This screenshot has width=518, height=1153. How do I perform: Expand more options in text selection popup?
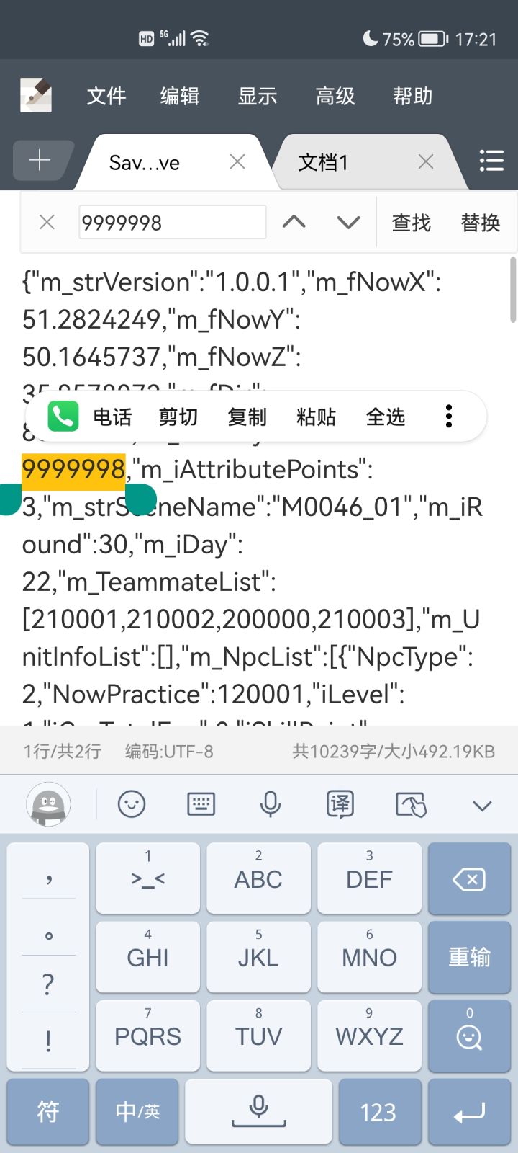[x=449, y=417]
